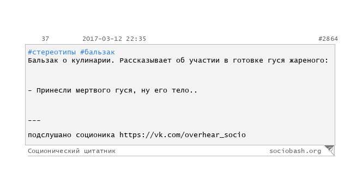The width and height of the screenshot is (356, 196).
Task: Click the word 'Соционический' in footer
Action: pos(53,151)
